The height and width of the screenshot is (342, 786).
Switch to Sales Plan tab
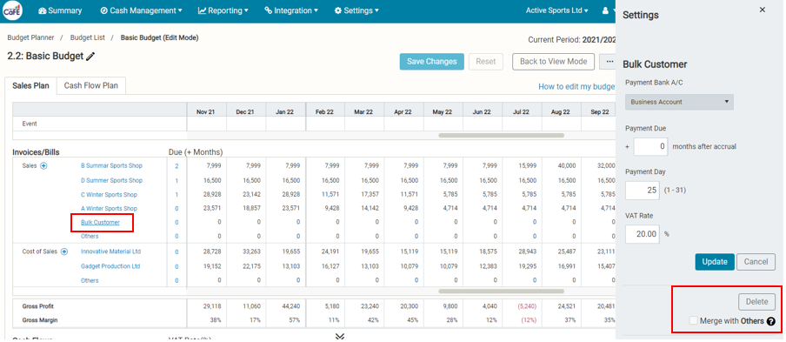point(30,86)
